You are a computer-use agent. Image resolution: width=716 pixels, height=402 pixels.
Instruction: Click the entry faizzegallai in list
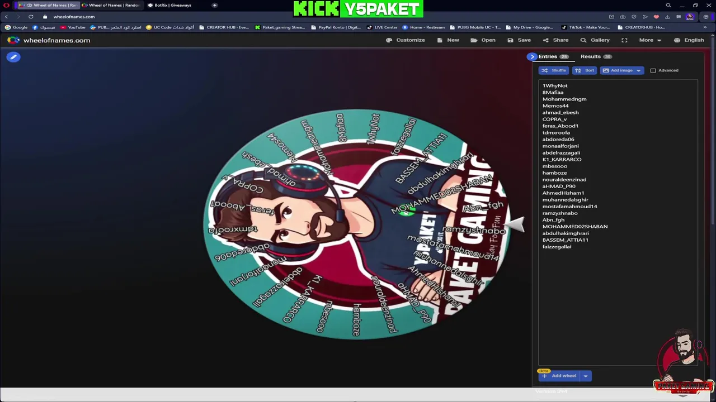pos(557,246)
